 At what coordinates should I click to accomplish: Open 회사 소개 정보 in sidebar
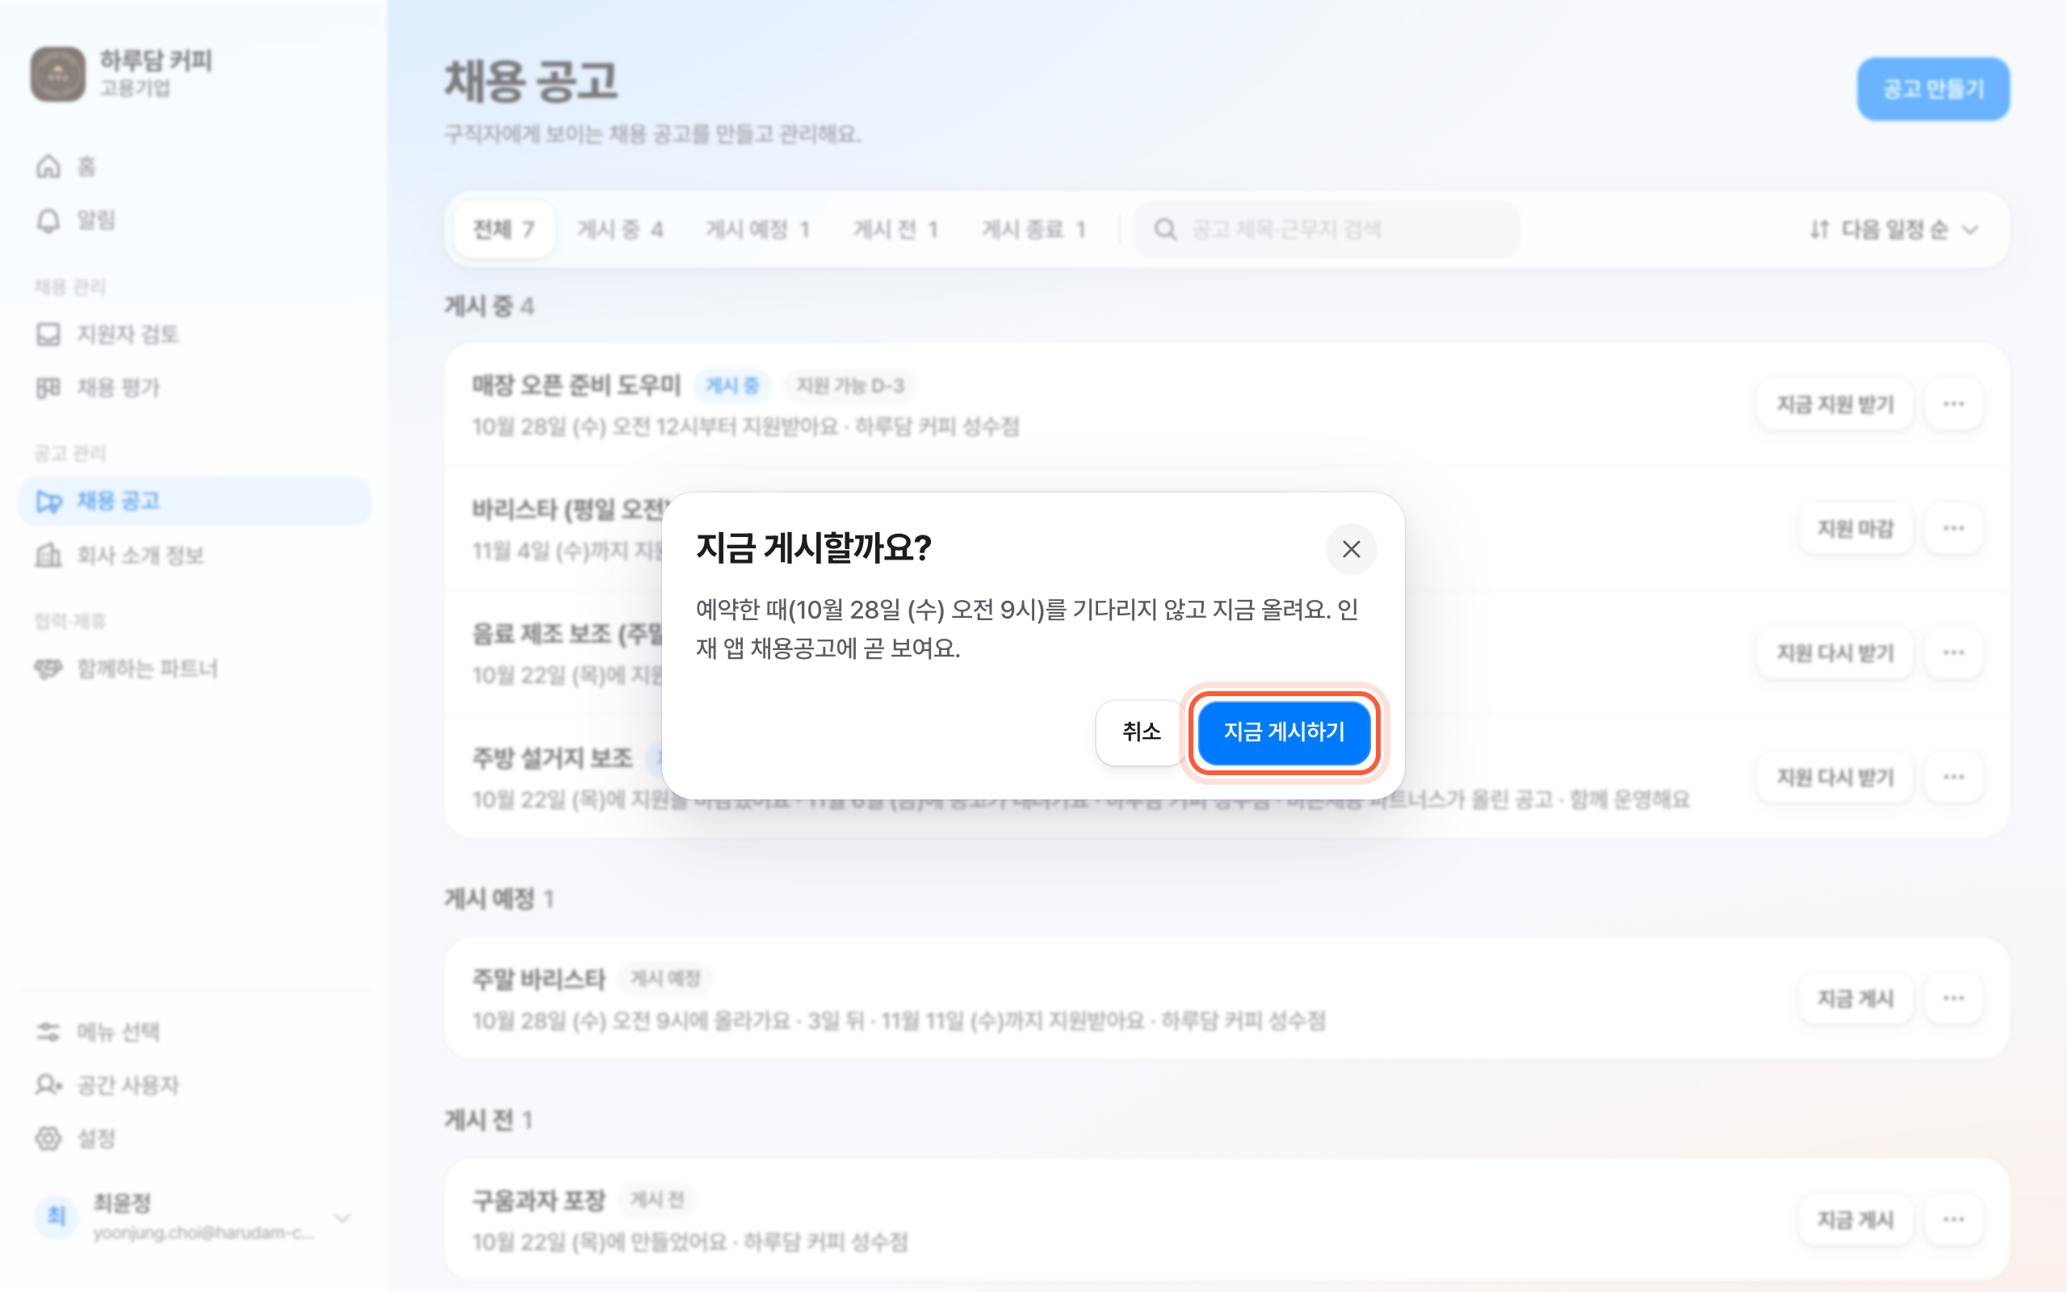click(194, 556)
